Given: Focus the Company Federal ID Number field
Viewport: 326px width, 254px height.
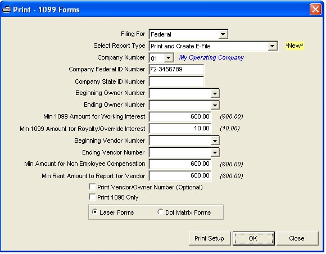Looking at the screenshot, I should click(176, 70).
